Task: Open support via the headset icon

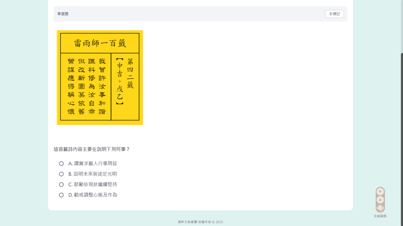Action: [380, 208]
